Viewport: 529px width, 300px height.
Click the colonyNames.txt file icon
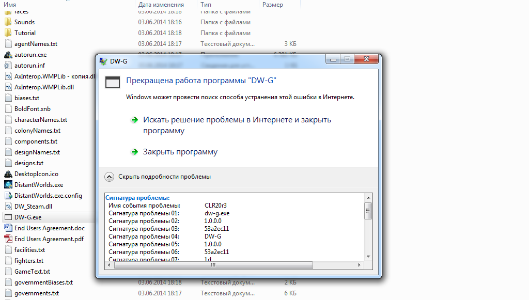8,131
